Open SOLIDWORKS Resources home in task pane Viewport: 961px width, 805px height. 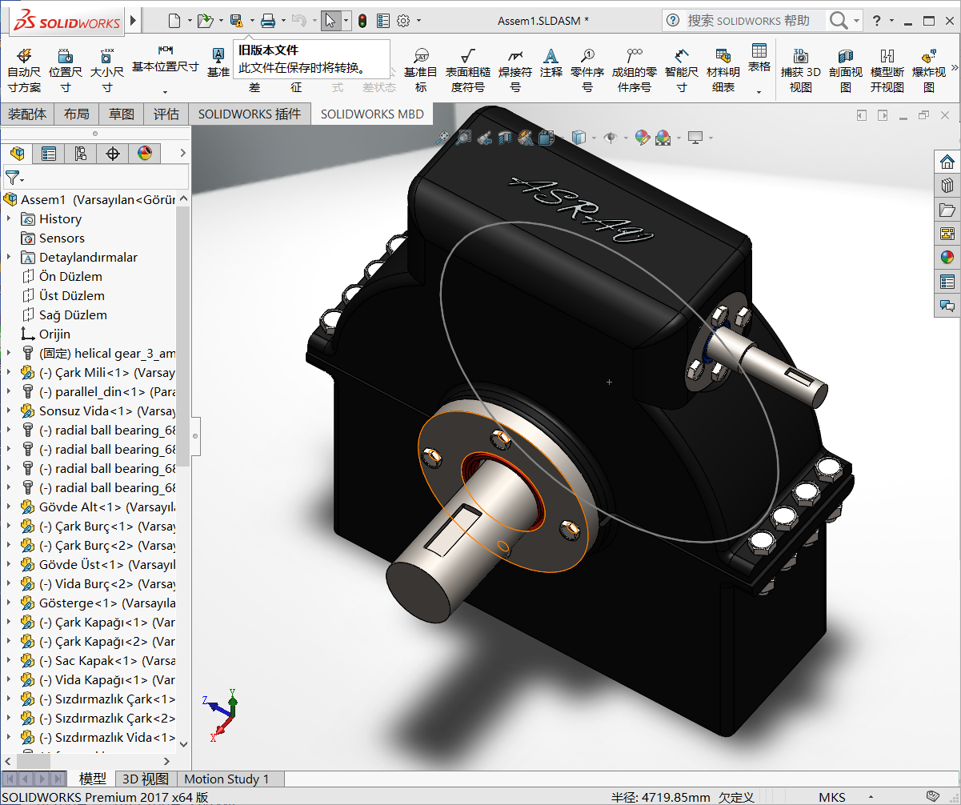click(x=947, y=162)
